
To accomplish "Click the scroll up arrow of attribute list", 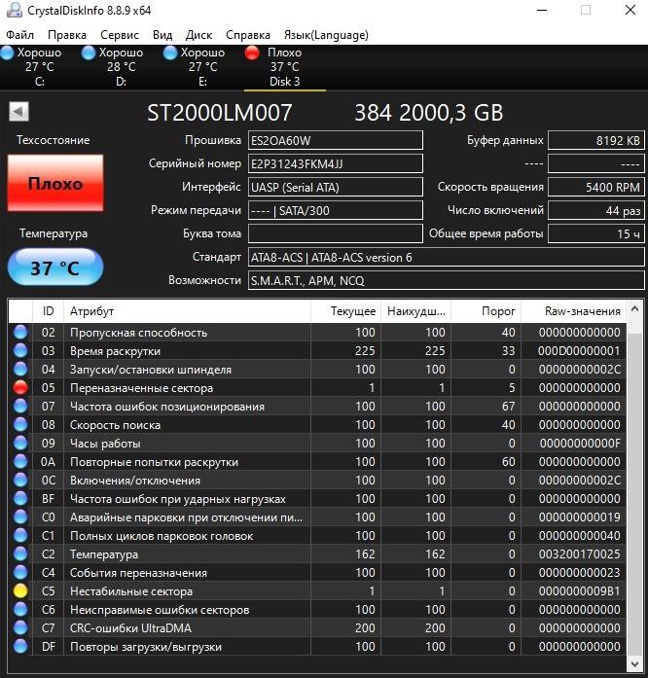I will (634, 308).
